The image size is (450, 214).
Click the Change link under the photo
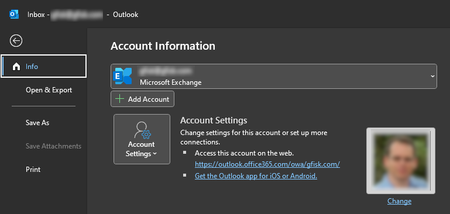point(399,201)
